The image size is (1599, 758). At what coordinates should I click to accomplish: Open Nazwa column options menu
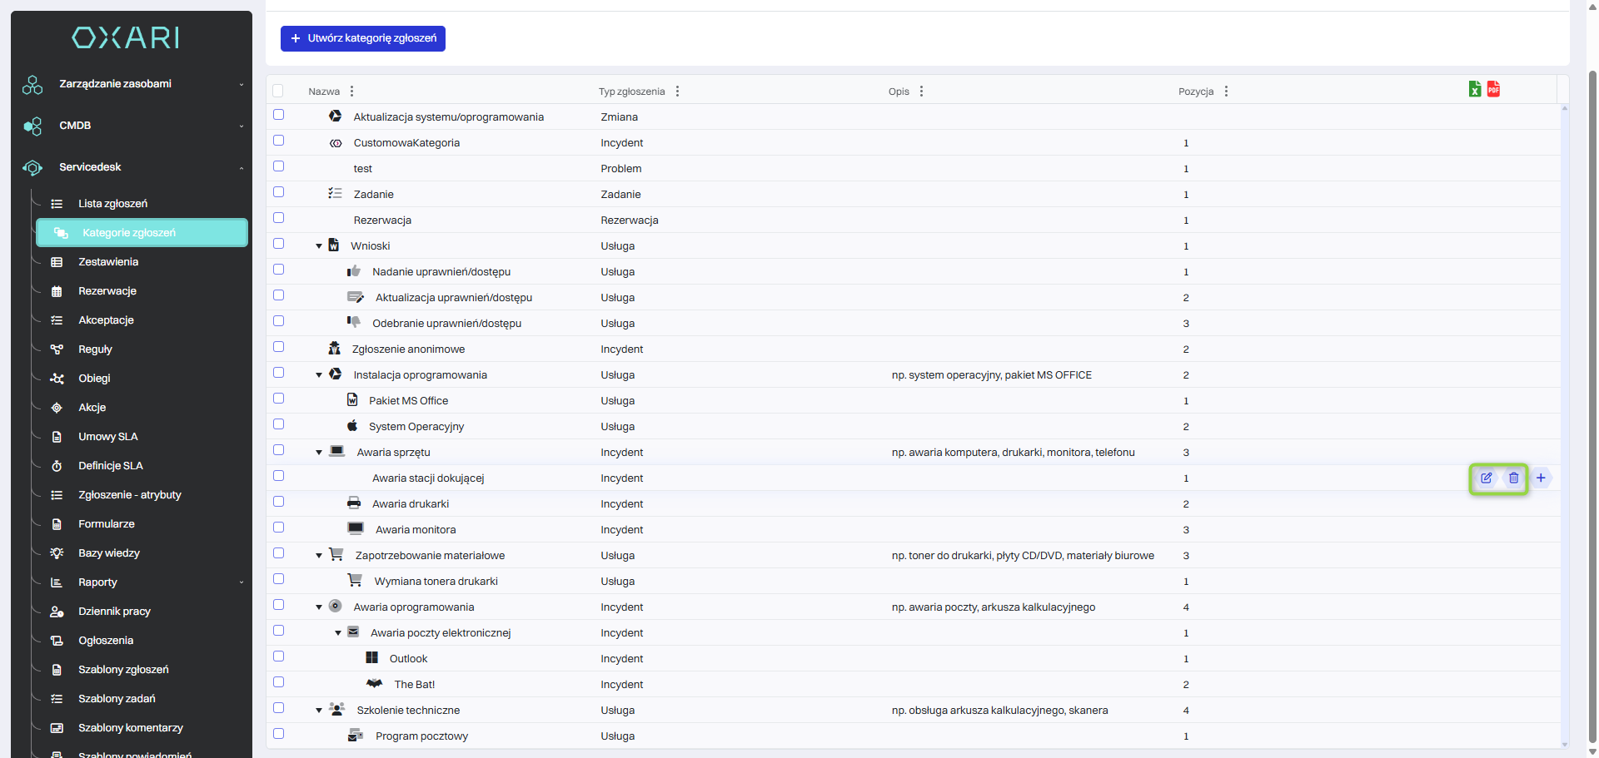point(352,92)
